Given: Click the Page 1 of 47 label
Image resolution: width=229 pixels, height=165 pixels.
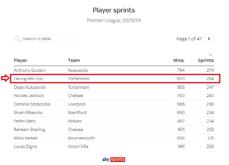Looking at the screenshot, I should point(189,39).
